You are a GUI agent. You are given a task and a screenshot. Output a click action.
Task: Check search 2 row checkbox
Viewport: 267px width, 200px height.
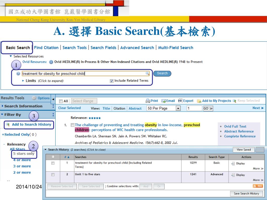53,175
